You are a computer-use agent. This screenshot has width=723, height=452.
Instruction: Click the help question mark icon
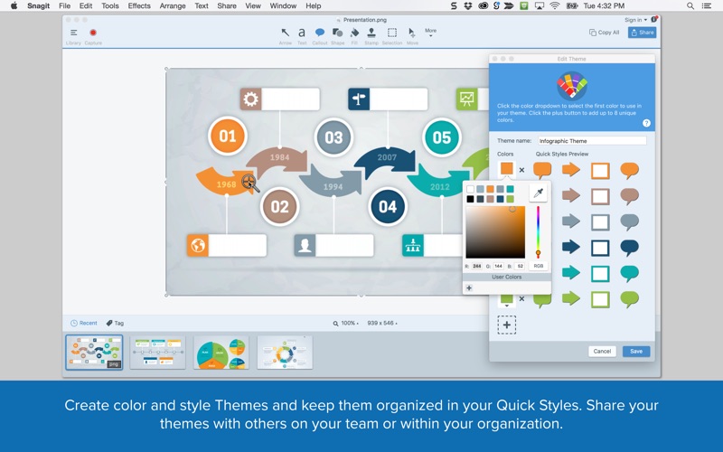tap(646, 123)
